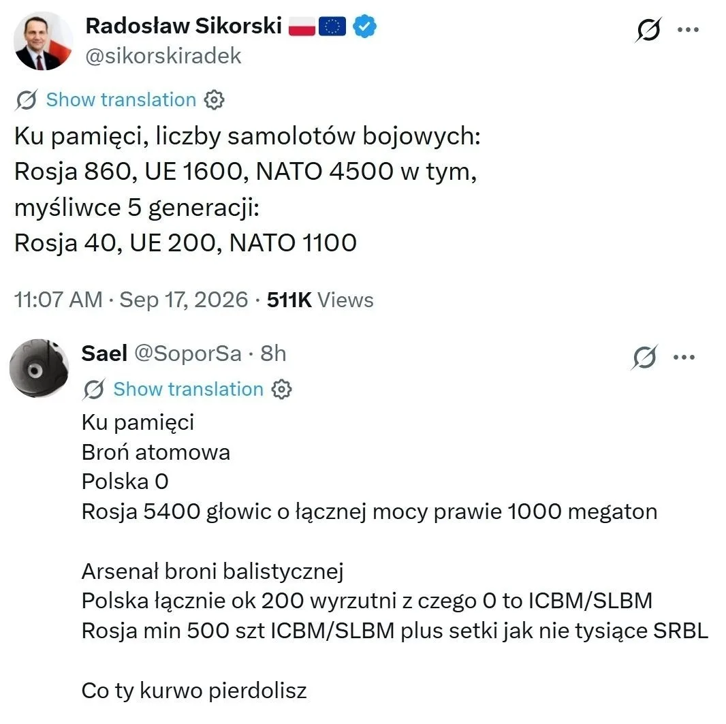Click the Sael display name in reply
This screenshot has height=724, width=726.
coord(104,353)
